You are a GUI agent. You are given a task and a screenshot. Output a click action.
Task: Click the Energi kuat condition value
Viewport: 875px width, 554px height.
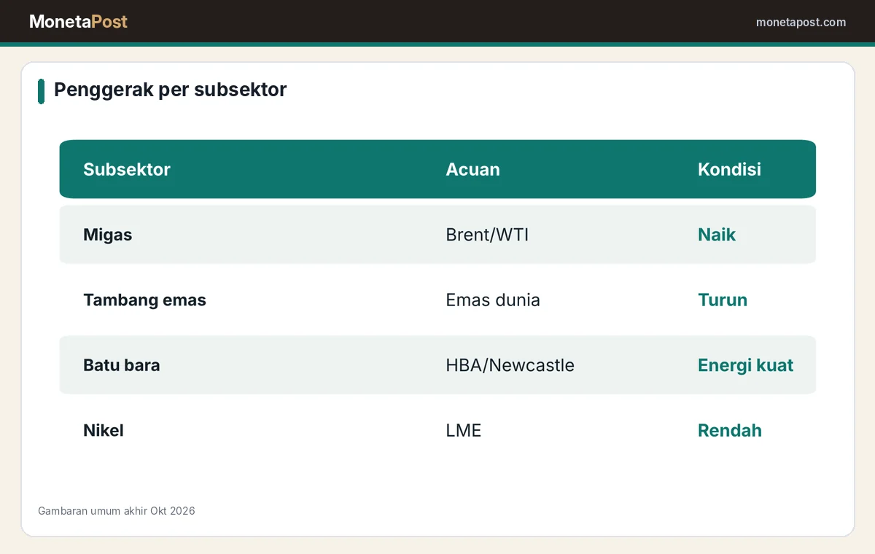click(x=745, y=365)
